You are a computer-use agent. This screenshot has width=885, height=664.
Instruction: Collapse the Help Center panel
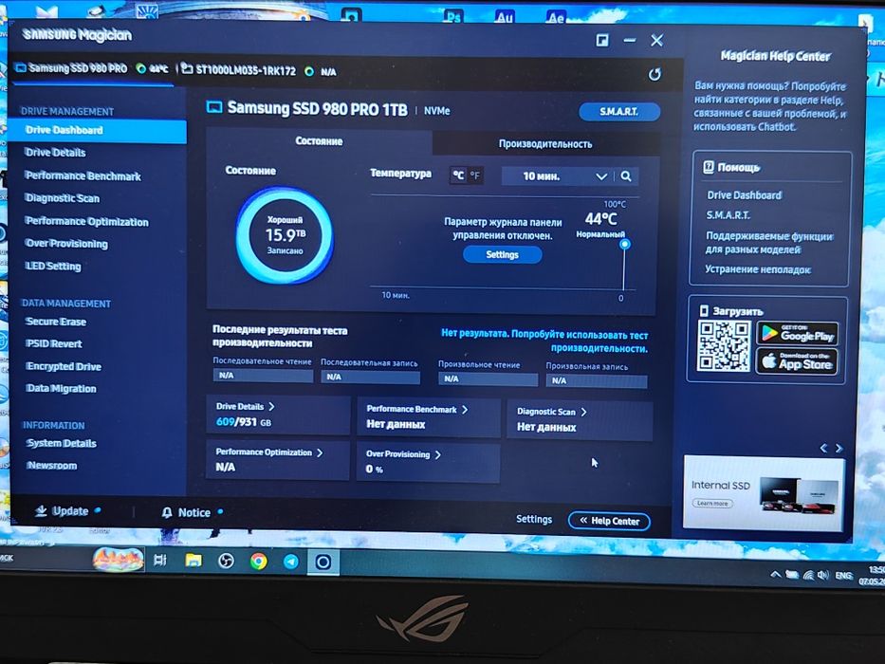click(x=610, y=521)
